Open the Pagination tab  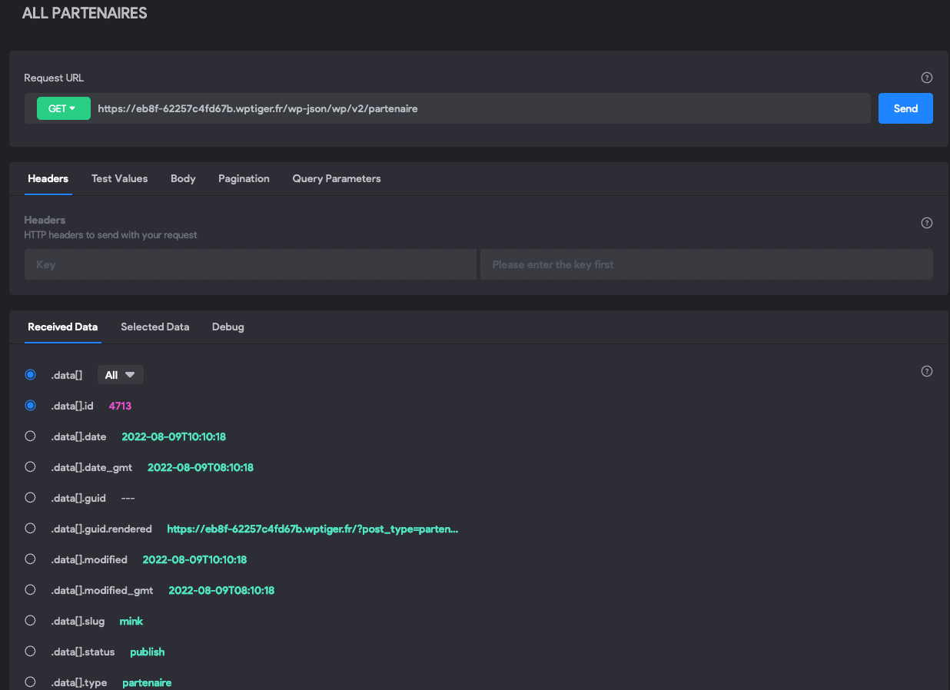(244, 178)
